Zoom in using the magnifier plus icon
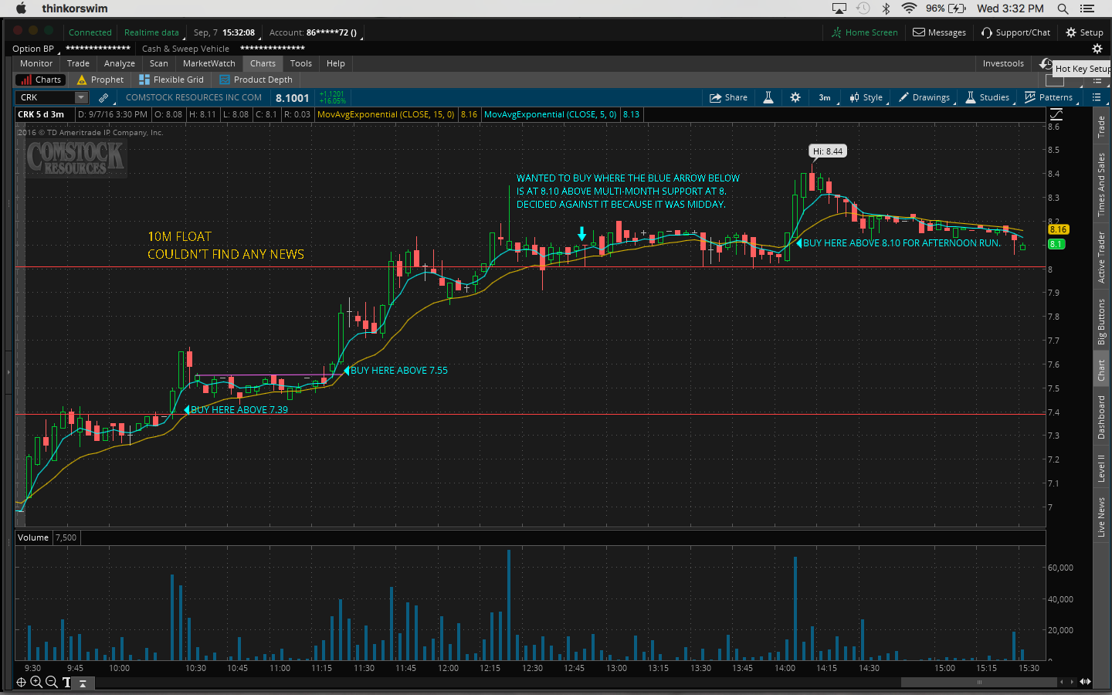 point(36,682)
